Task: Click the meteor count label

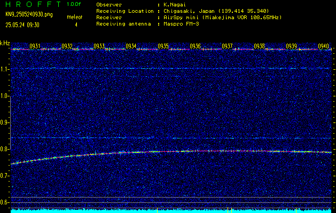Action: pos(75,17)
